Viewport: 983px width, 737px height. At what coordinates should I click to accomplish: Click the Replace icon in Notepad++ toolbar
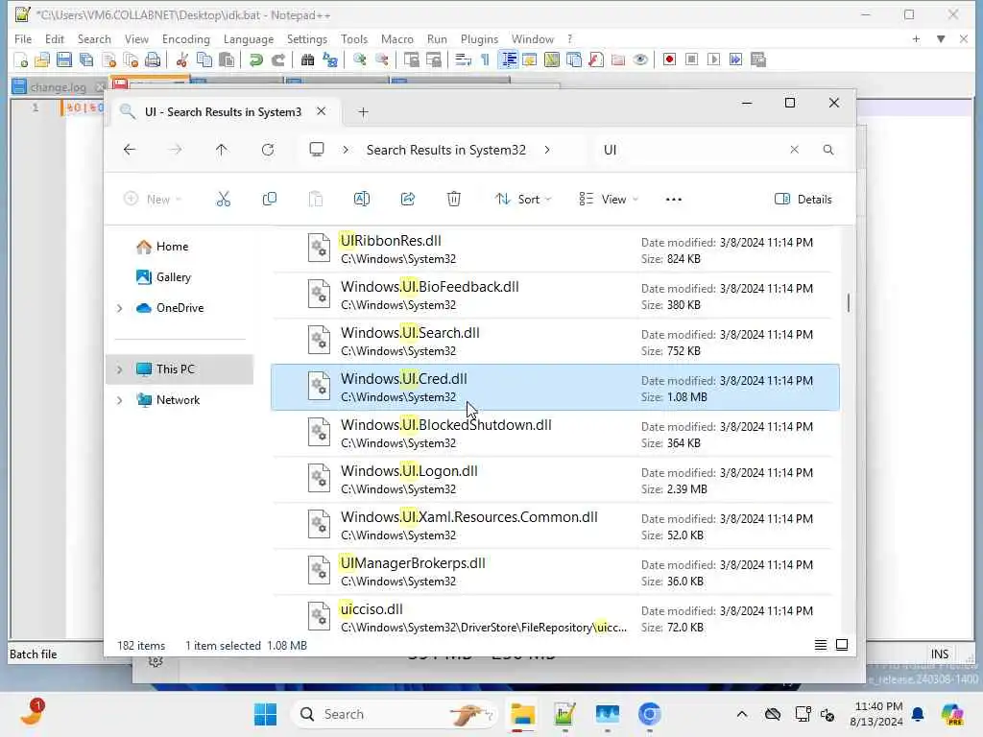point(330,60)
